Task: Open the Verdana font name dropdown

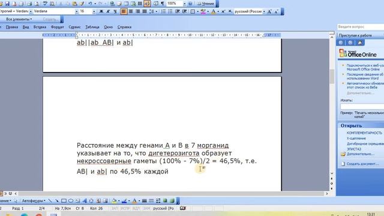Action: pos(77,11)
